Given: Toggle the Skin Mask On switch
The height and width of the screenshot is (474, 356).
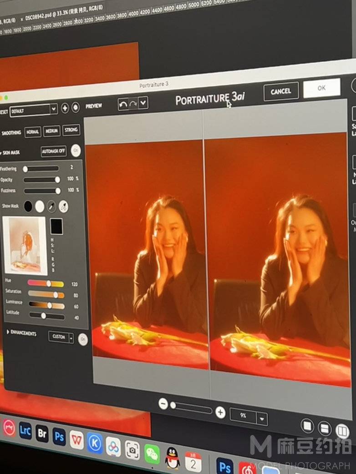Looking at the screenshot, I should 76,150.
